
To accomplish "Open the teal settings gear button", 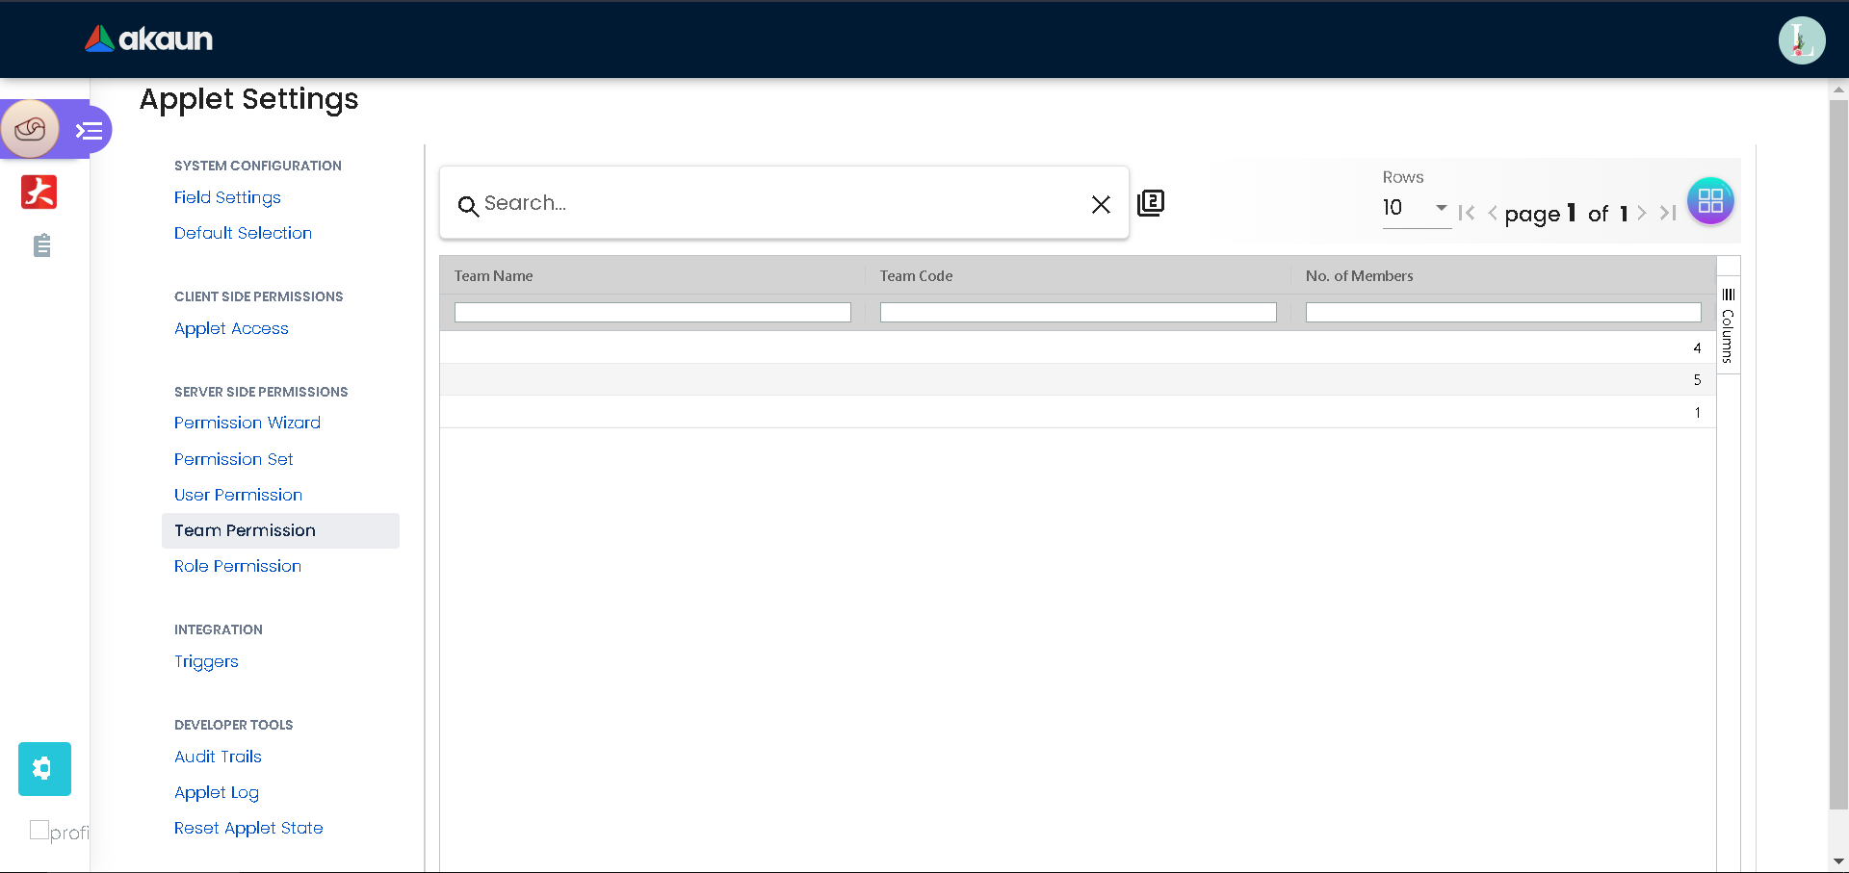I will (44, 769).
